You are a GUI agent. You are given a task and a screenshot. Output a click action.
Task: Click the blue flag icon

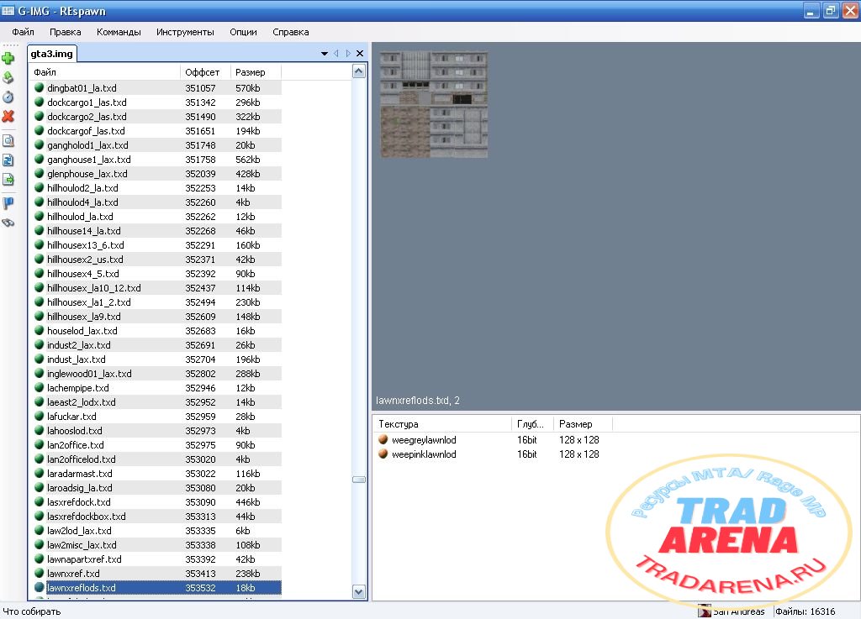point(8,203)
